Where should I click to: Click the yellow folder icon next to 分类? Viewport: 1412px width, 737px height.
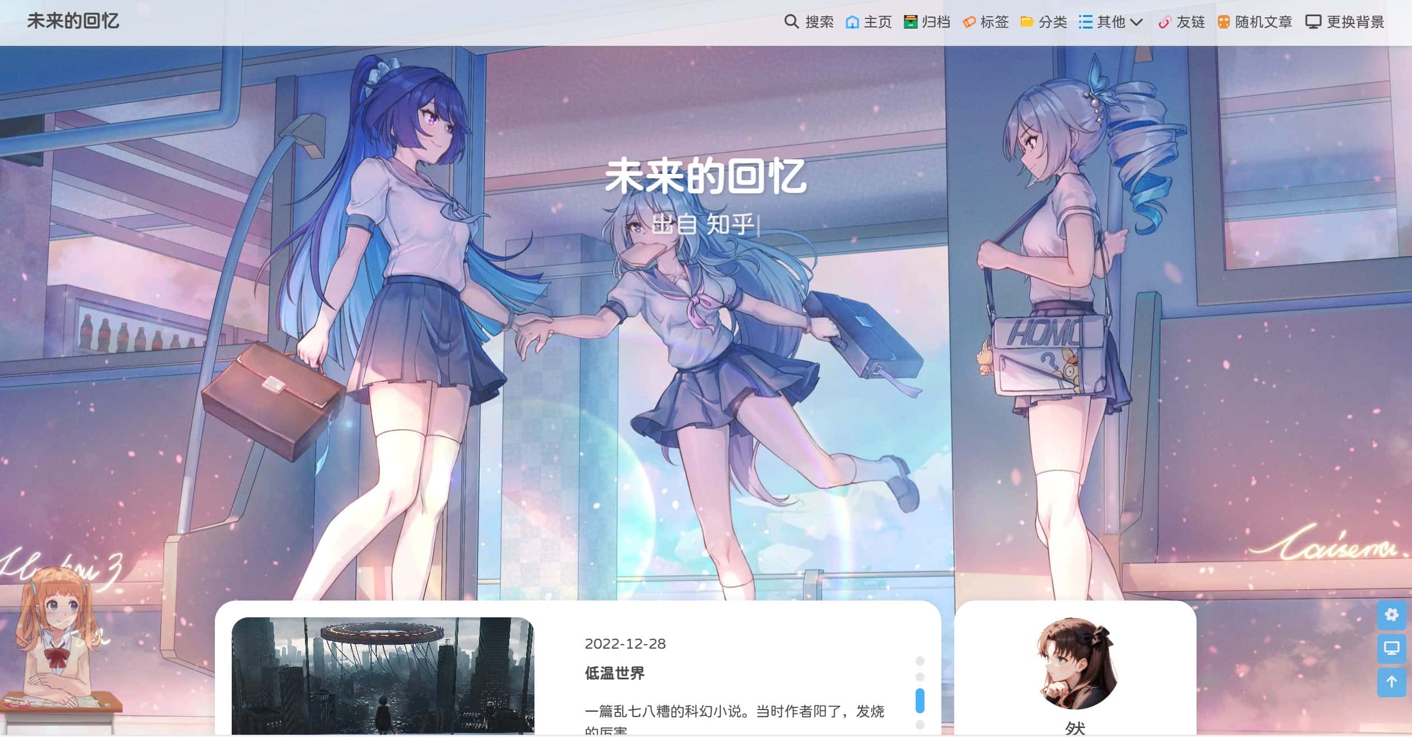click(1026, 22)
